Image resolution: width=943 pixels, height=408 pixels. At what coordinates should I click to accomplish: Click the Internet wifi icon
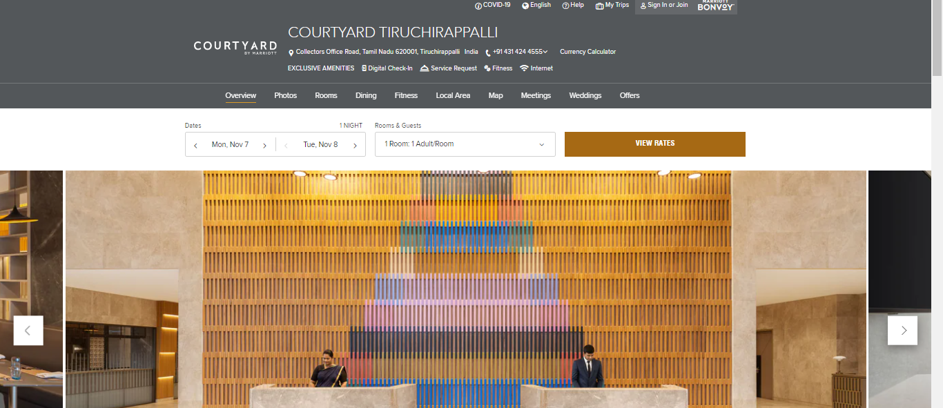pos(525,68)
